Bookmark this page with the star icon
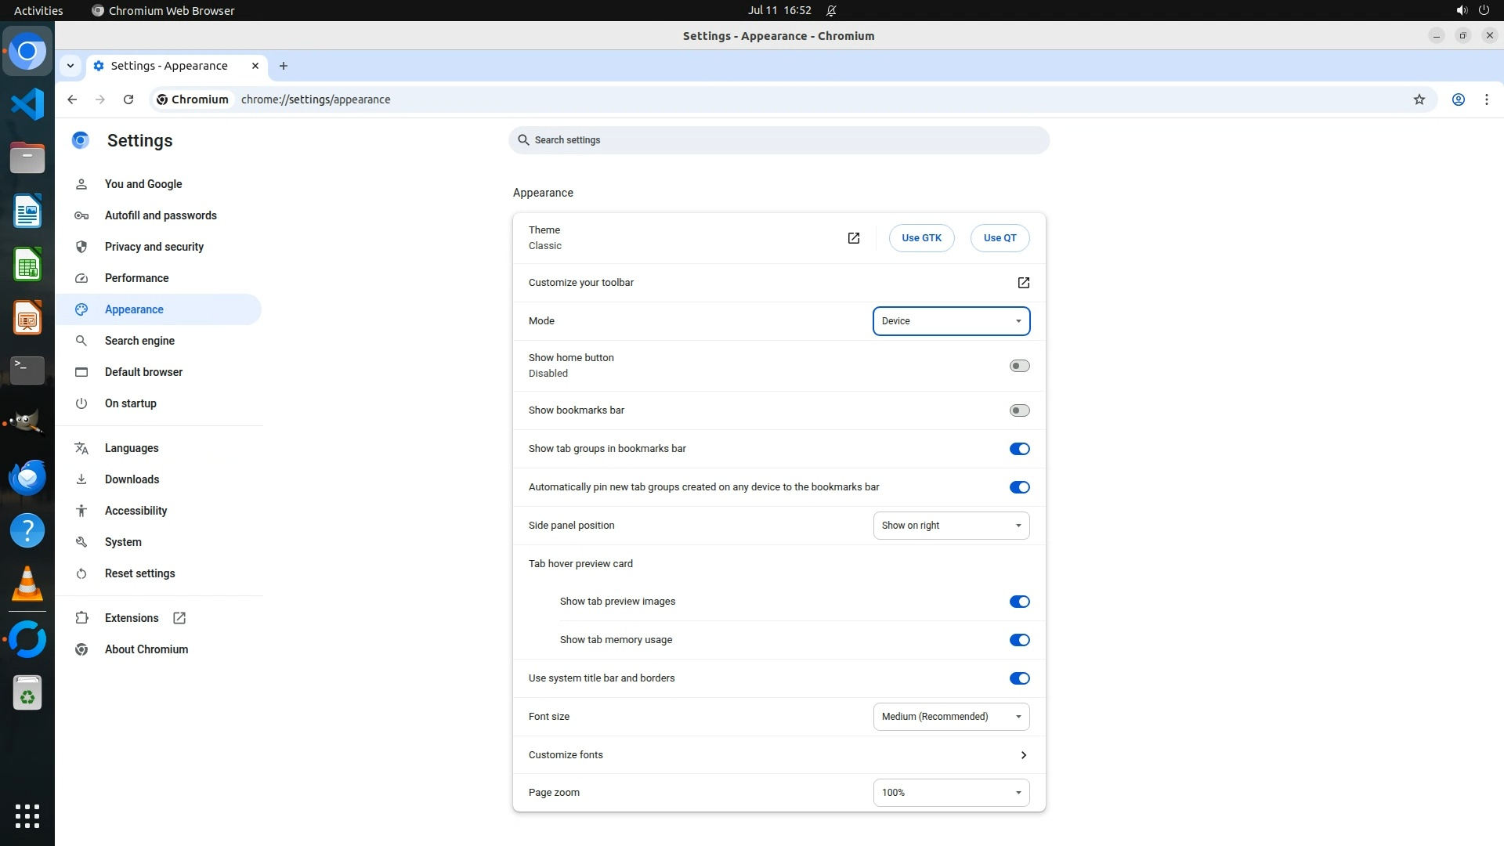 pyautogui.click(x=1419, y=99)
